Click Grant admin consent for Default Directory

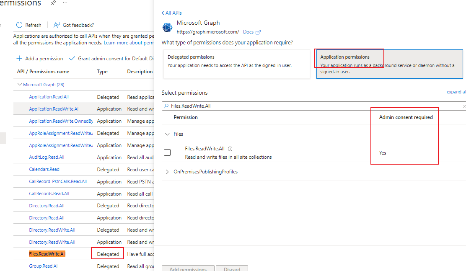click(112, 58)
